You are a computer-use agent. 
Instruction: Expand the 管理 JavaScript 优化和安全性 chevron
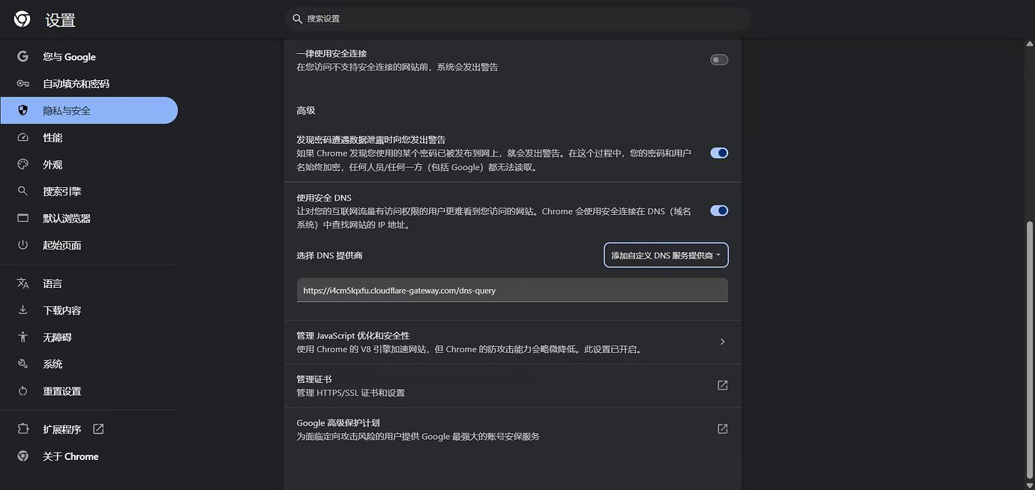coord(722,342)
